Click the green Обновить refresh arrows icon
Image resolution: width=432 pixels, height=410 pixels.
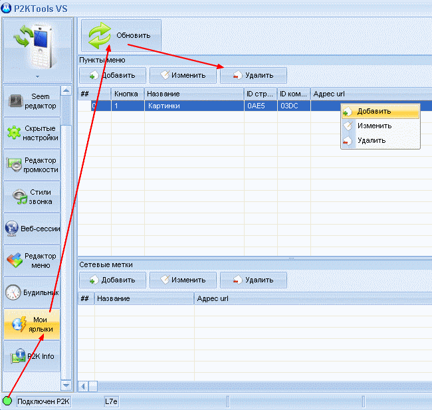pos(100,35)
